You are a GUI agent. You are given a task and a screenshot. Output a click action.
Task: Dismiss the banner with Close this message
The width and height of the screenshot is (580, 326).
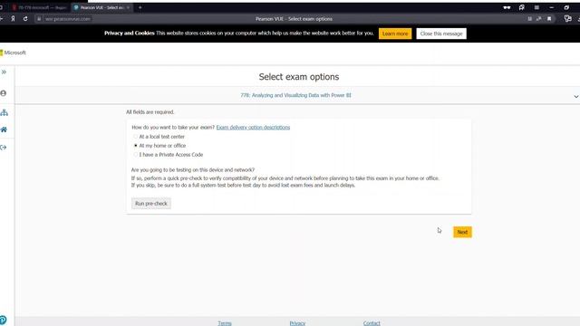441,34
